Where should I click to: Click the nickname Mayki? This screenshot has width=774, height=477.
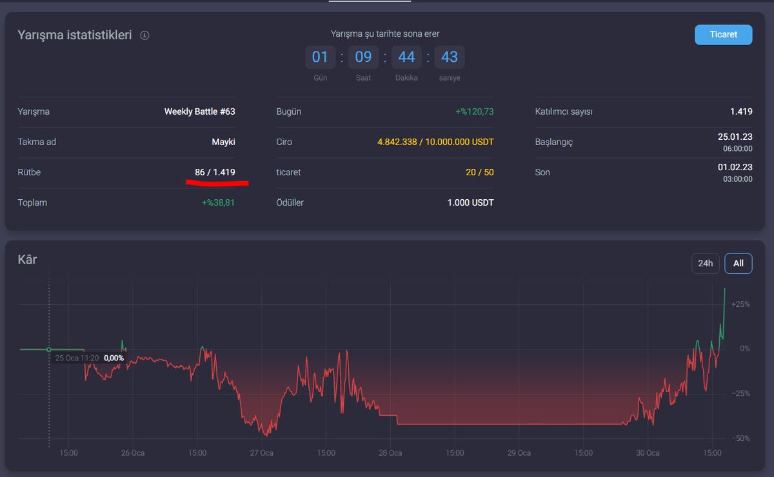(224, 142)
